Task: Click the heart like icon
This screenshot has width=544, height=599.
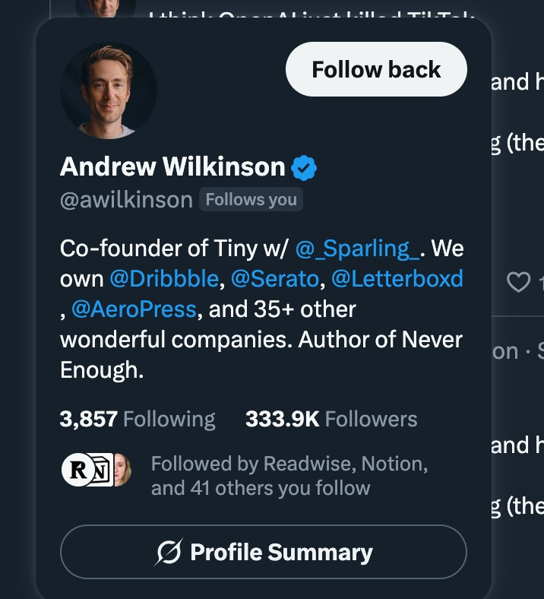Action: point(518,283)
